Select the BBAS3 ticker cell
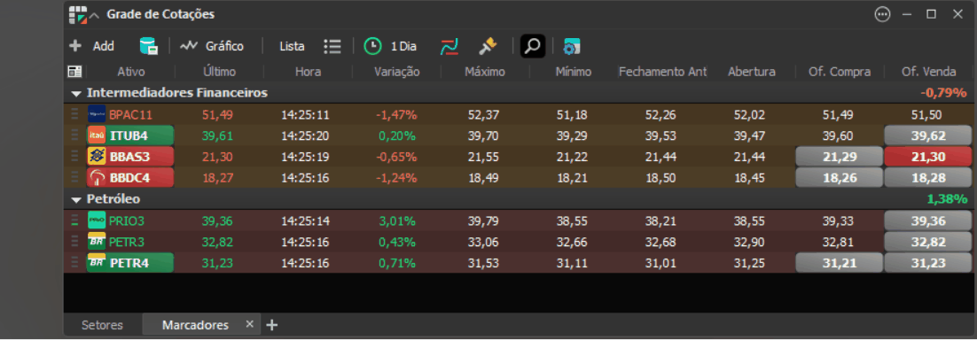The height and width of the screenshot is (340, 977). click(x=130, y=157)
